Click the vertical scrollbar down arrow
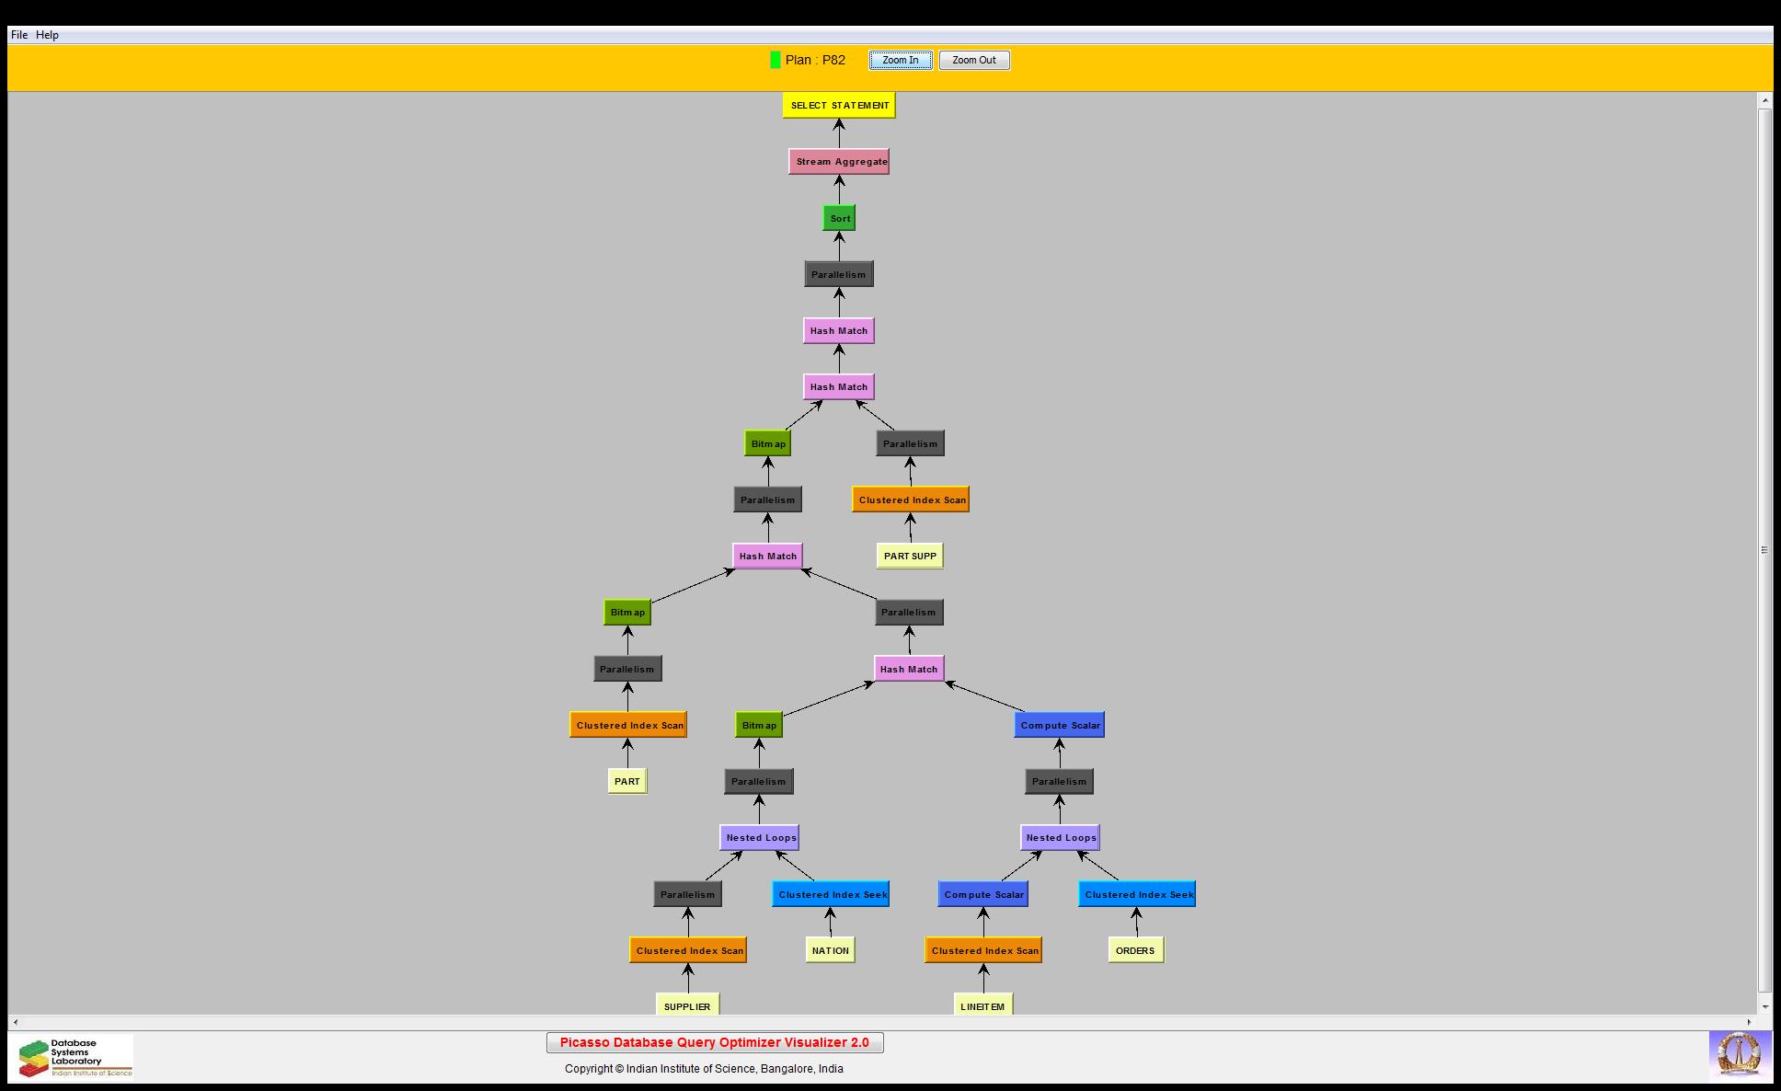Viewport: 1781px width, 1091px height. point(1764,1006)
